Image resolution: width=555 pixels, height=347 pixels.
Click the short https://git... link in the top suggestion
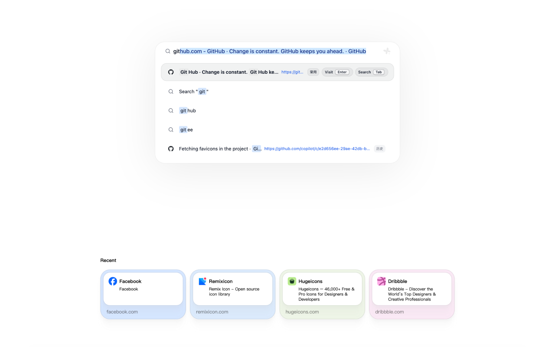click(x=292, y=72)
